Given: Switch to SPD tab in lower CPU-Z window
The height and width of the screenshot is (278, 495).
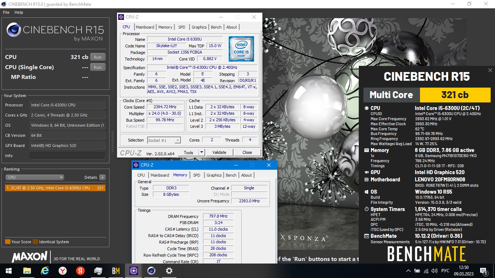Looking at the screenshot, I should [x=197, y=175].
